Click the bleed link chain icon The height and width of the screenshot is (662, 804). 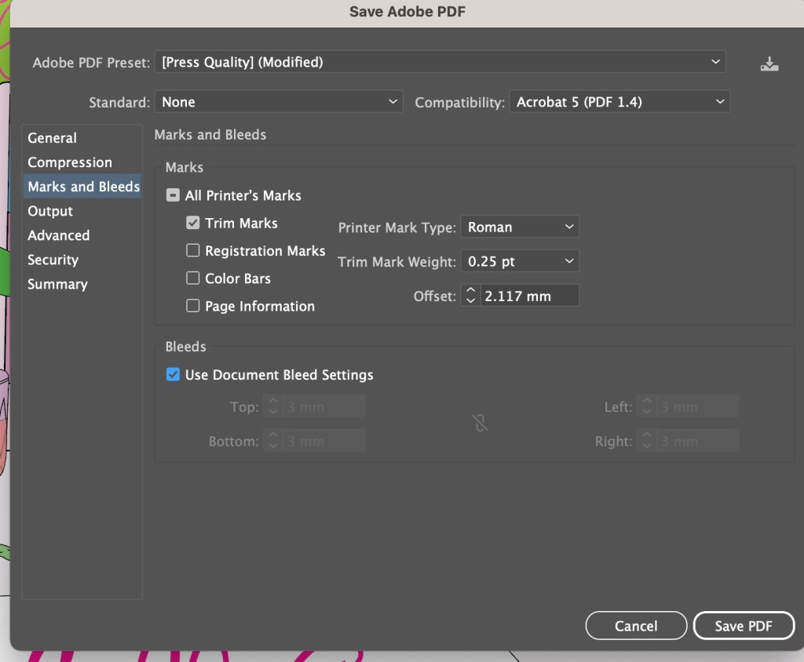point(481,424)
